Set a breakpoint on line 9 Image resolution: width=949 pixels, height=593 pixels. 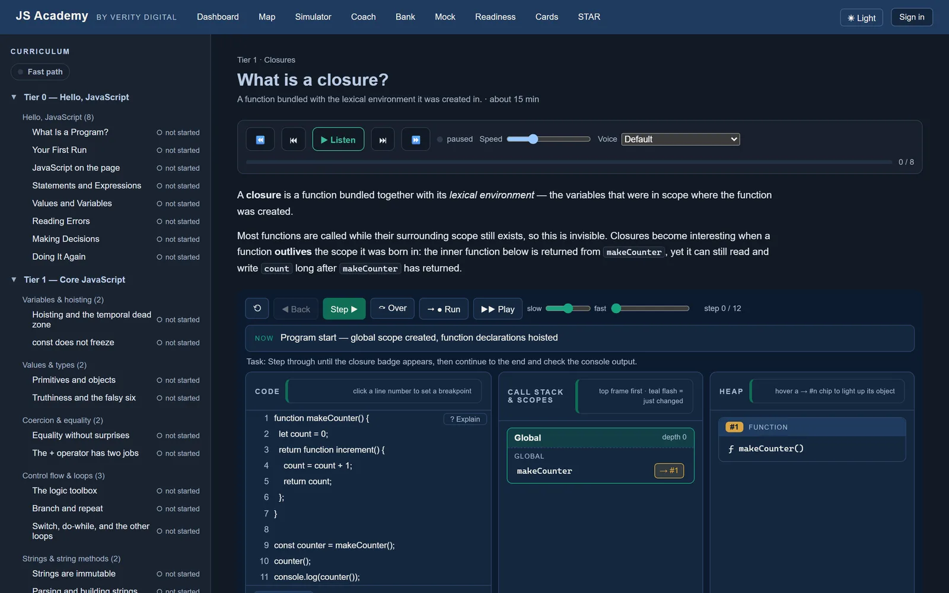[x=266, y=545]
